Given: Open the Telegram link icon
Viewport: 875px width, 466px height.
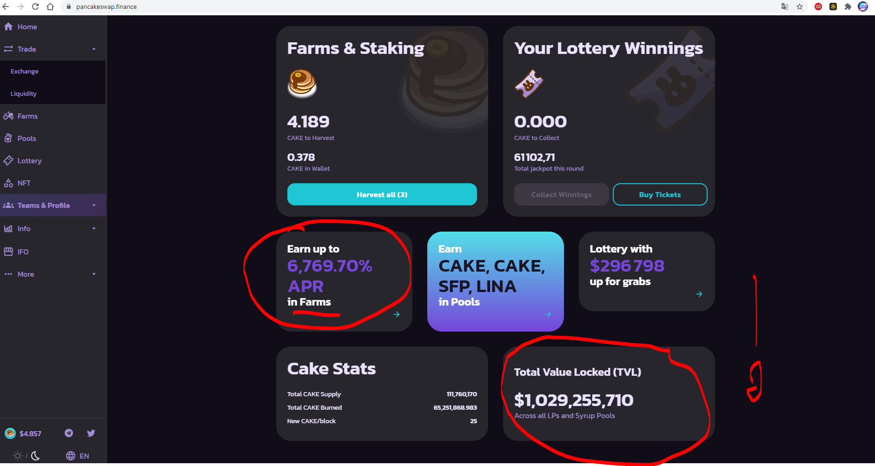Looking at the screenshot, I should tap(69, 433).
